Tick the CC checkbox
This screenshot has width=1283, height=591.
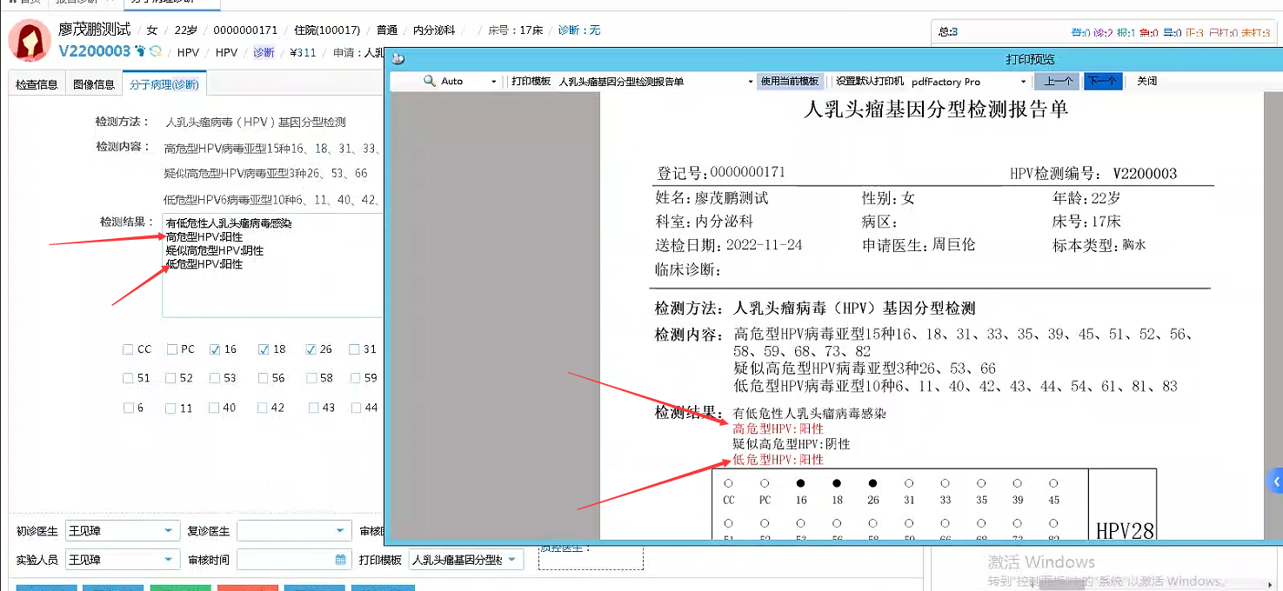click(129, 349)
